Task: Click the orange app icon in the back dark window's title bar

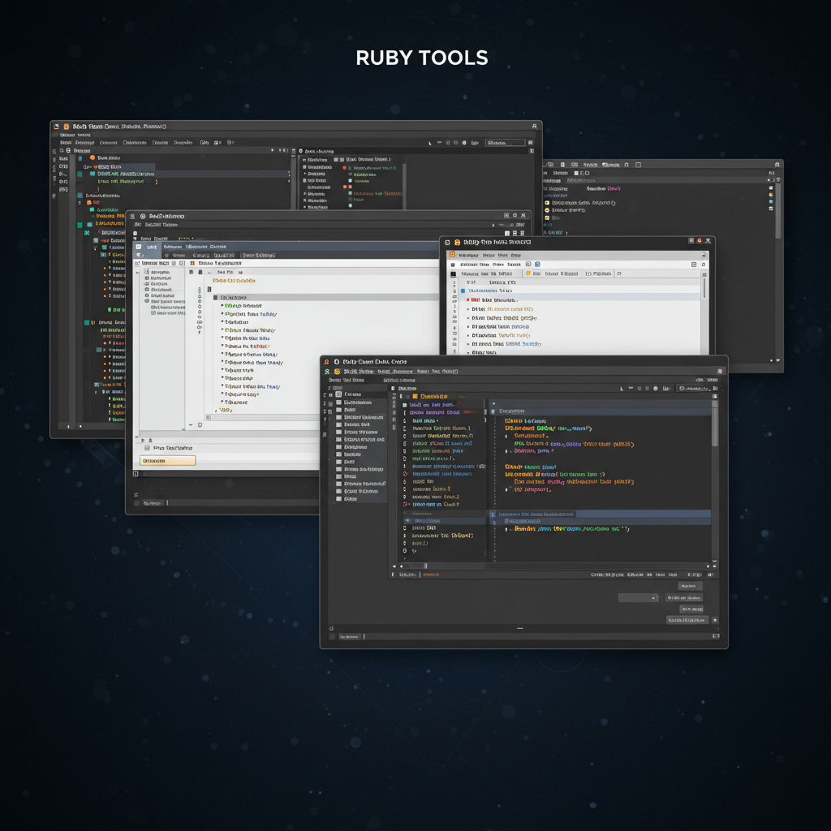Action: (67, 127)
